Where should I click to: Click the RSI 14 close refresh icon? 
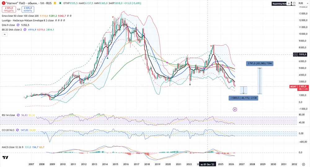[x=18, y=115]
